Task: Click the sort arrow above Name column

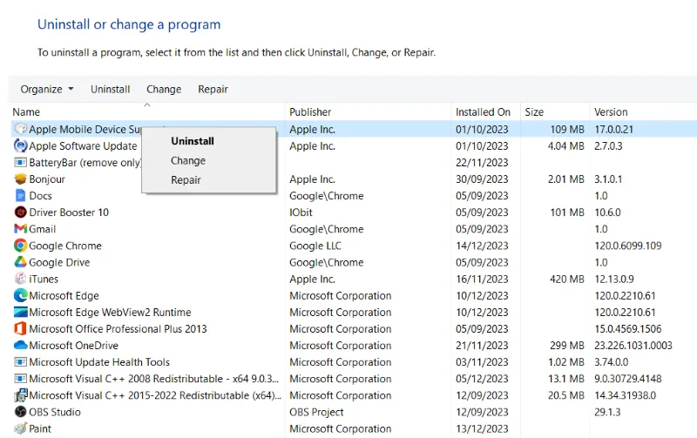Action: (147, 105)
